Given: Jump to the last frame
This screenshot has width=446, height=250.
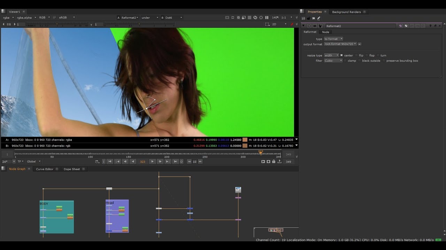Looking at the screenshot, I should point(175,161).
